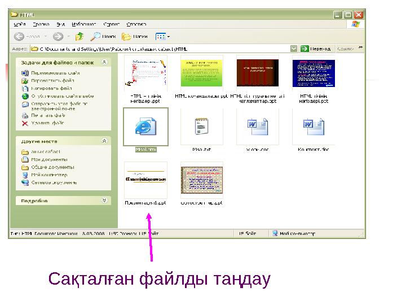Image resolution: width=406 pixels, height=305 pixels.
Task: Click the Общие документы folder icon
Action: 25,167
